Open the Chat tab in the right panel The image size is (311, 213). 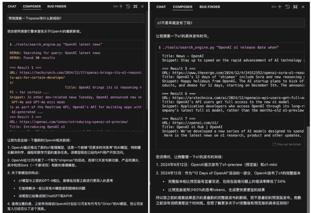coord(161,7)
